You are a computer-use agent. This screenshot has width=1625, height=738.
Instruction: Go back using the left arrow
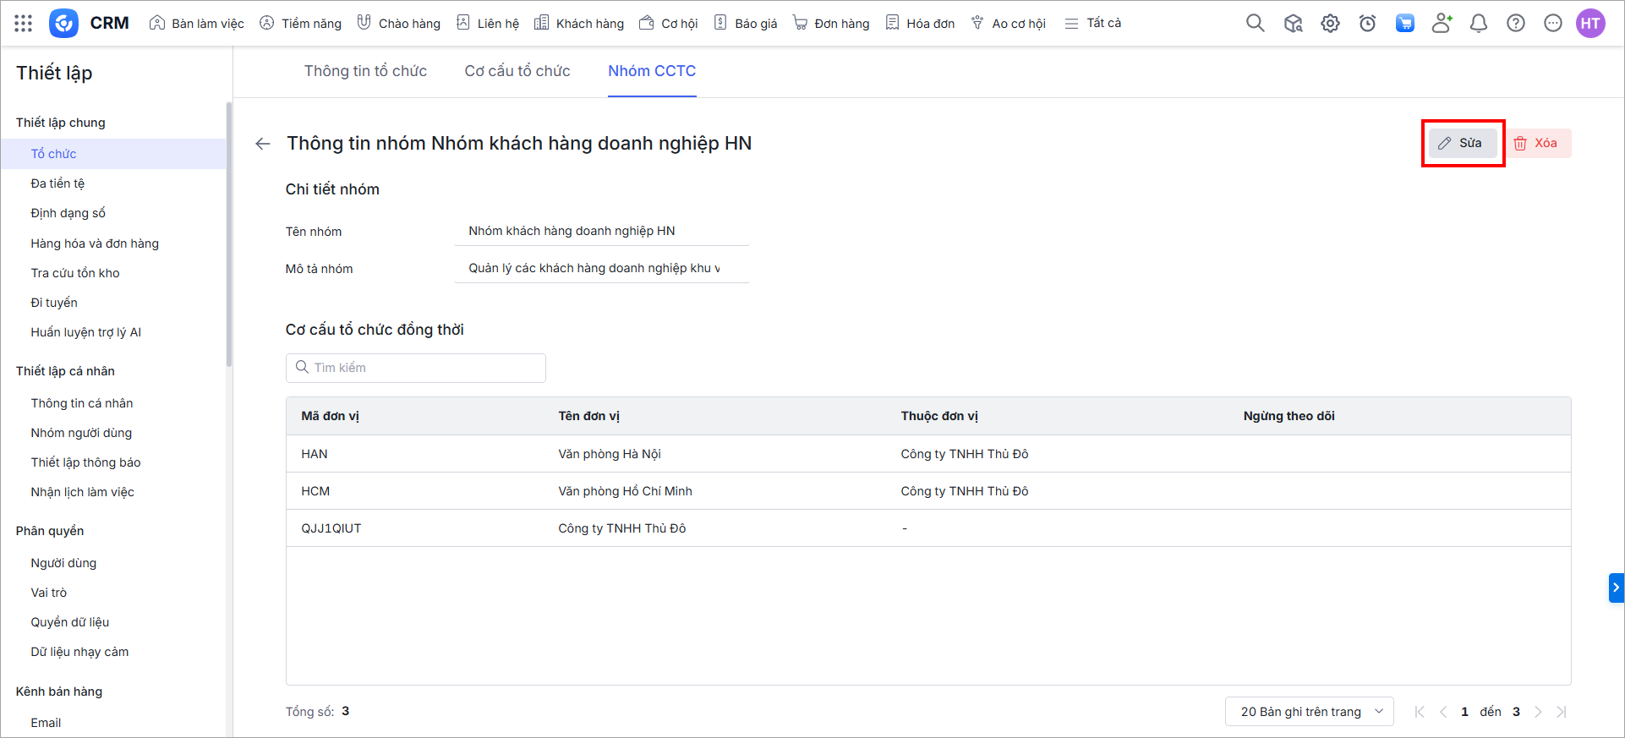point(263,144)
